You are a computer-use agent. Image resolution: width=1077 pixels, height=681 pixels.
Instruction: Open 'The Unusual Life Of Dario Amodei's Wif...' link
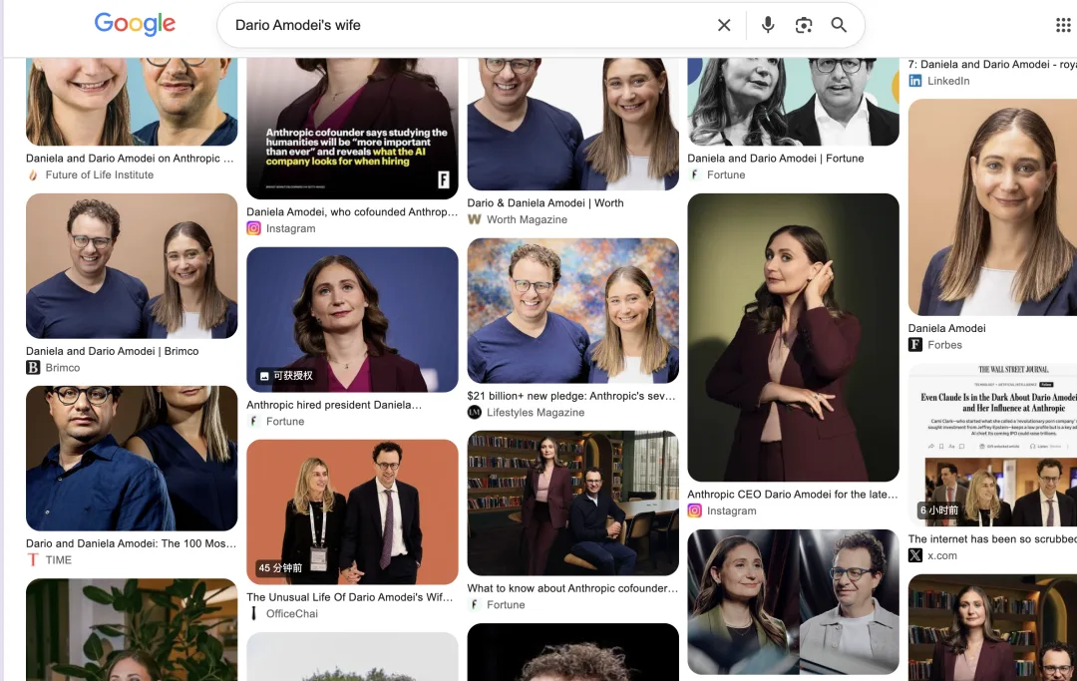coord(350,597)
